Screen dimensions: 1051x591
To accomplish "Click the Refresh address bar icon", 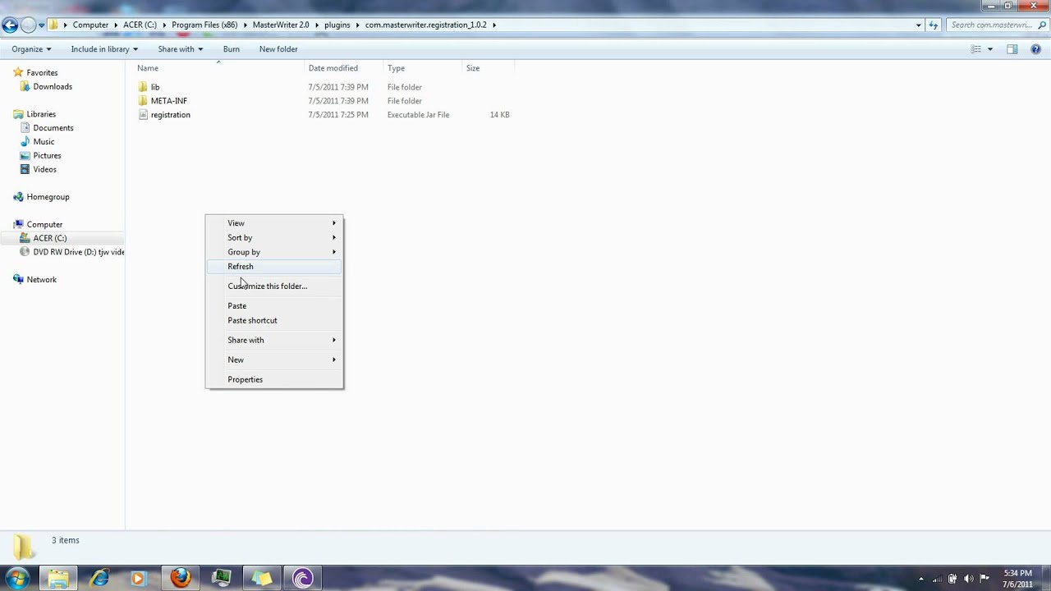I will pos(933,25).
